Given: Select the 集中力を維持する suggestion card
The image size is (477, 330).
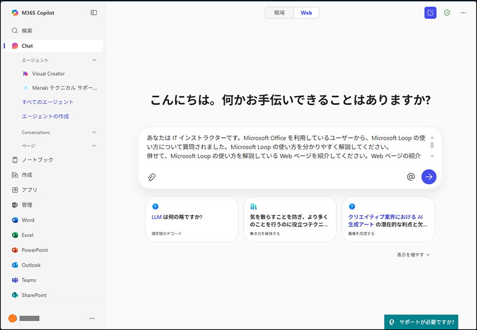Looking at the screenshot, I should click(x=290, y=219).
